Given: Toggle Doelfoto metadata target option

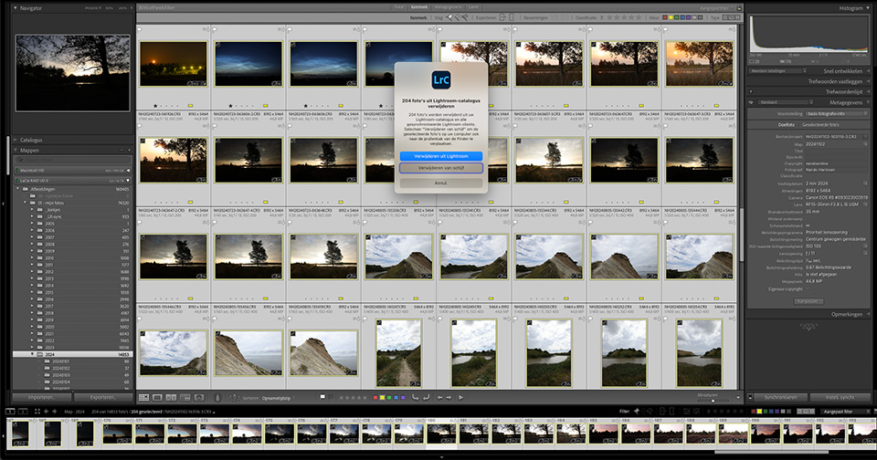Looking at the screenshot, I should pyautogui.click(x=786, y=125).
